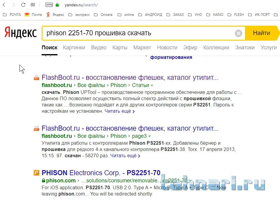
Task: Switch to the Услуги tab
Action: click(268, 48)
